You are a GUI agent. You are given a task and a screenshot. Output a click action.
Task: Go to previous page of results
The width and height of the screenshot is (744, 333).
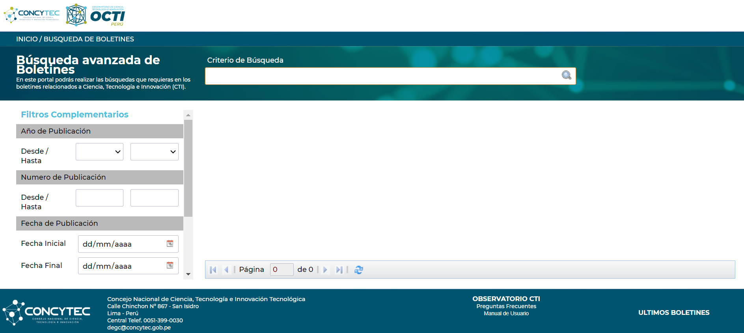click(x=226, y=270)
